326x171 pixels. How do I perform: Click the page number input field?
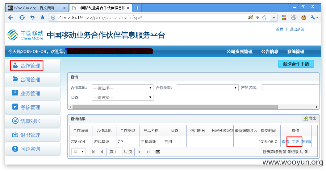point(118,152)
